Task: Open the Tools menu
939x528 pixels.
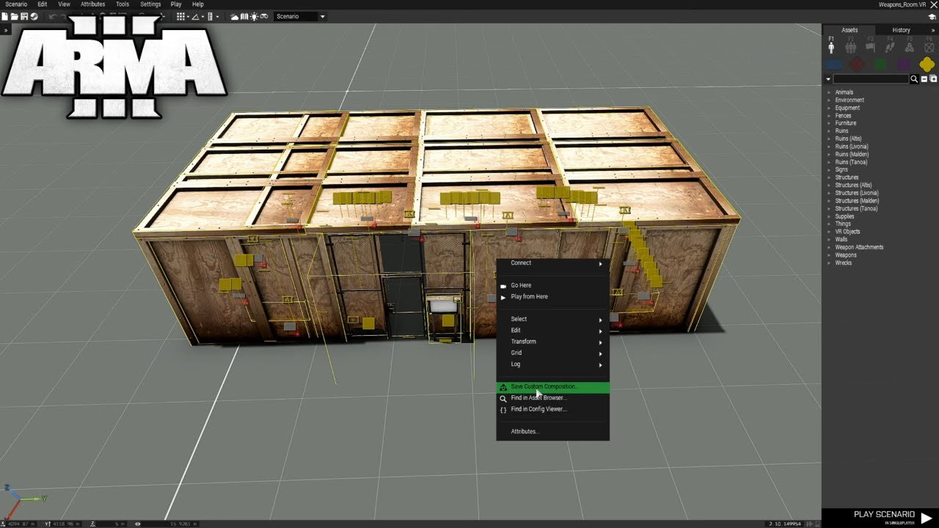Action: point(123,4)
